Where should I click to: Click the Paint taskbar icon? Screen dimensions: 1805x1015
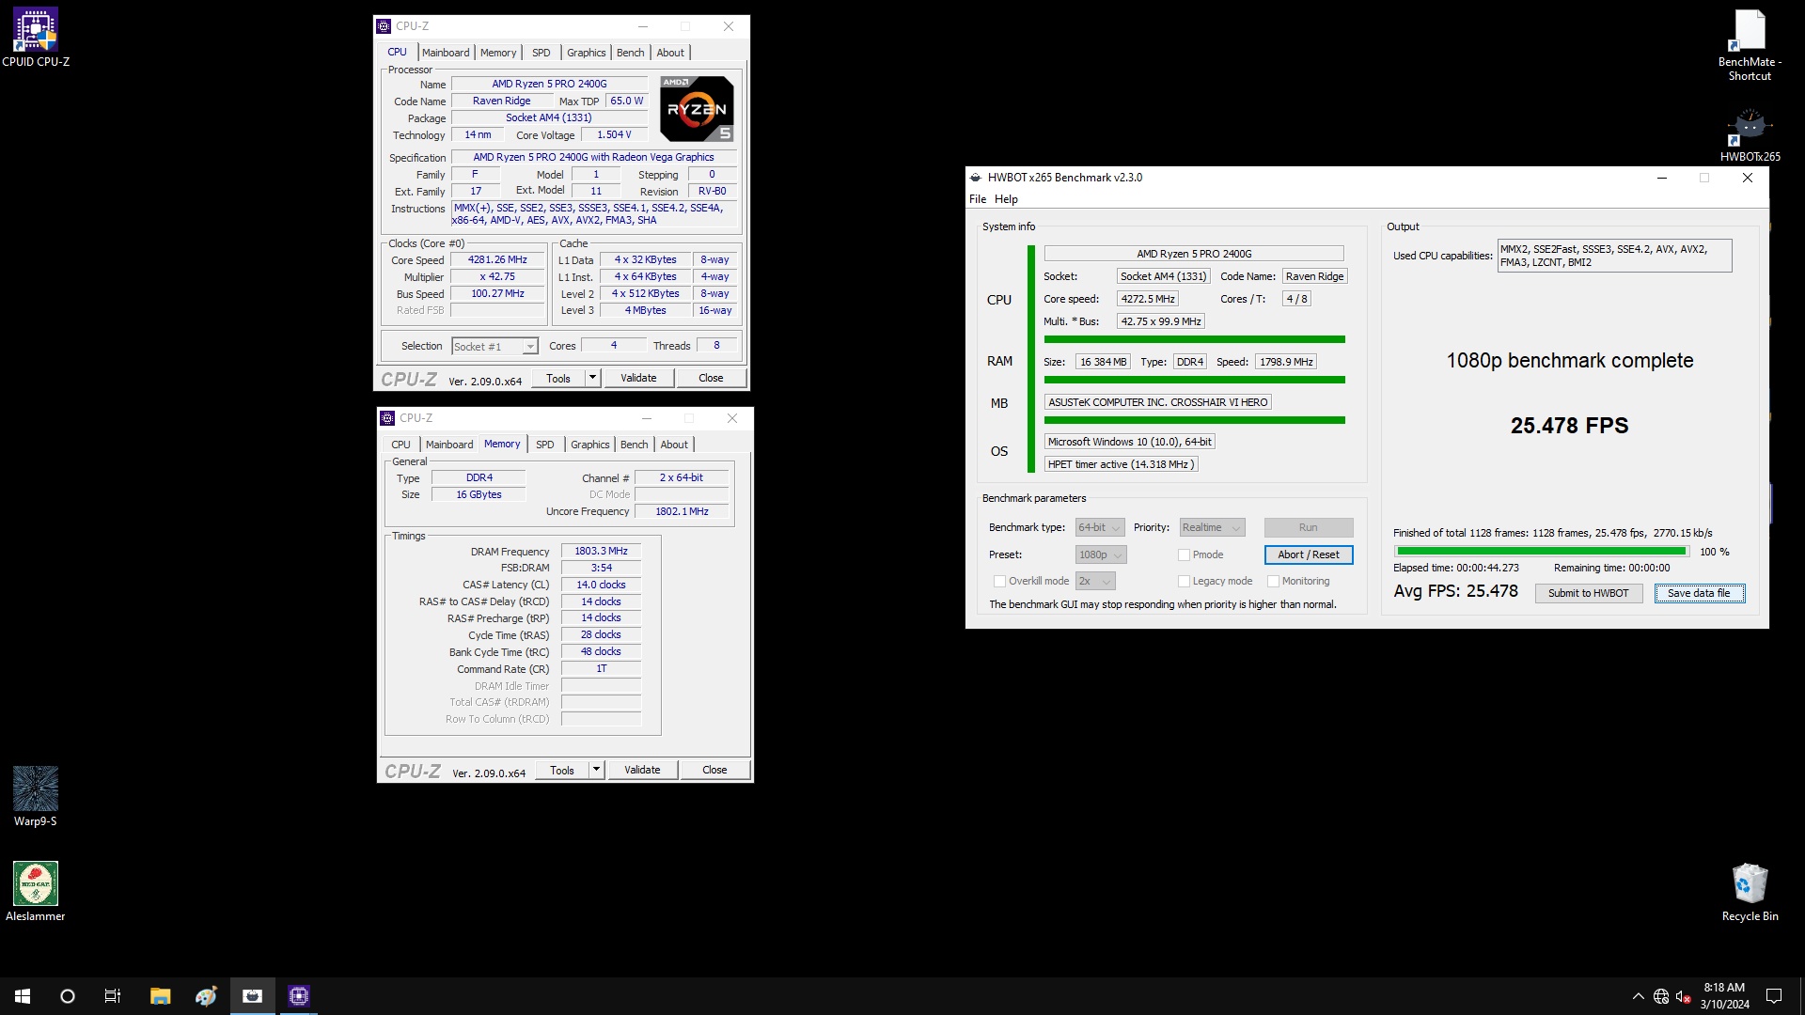click(206, 996)
